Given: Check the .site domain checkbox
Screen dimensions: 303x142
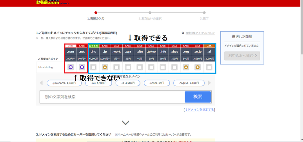Looking at the screenshot, I should tap(140, 67).
